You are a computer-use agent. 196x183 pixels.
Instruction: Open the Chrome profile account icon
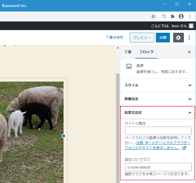[181, 16]
